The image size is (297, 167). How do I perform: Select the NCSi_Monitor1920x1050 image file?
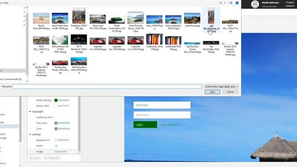pyautogui.click(x=60, y=44)
